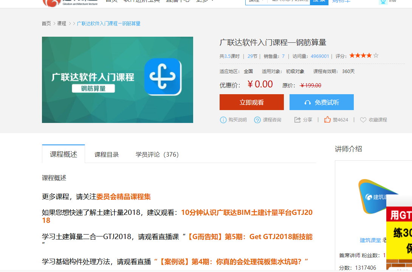Click the 3.5课时 duration text
Viewport: 412px width, 272px height.
(x=232, y=56)
